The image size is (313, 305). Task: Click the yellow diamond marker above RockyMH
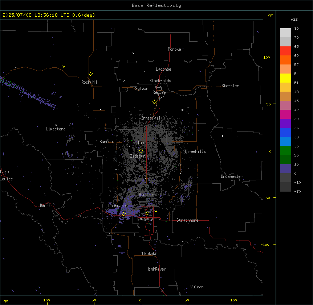point(91,74)
